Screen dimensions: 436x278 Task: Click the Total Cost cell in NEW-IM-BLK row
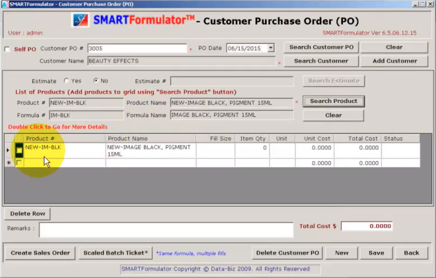(x=357, y=150)
